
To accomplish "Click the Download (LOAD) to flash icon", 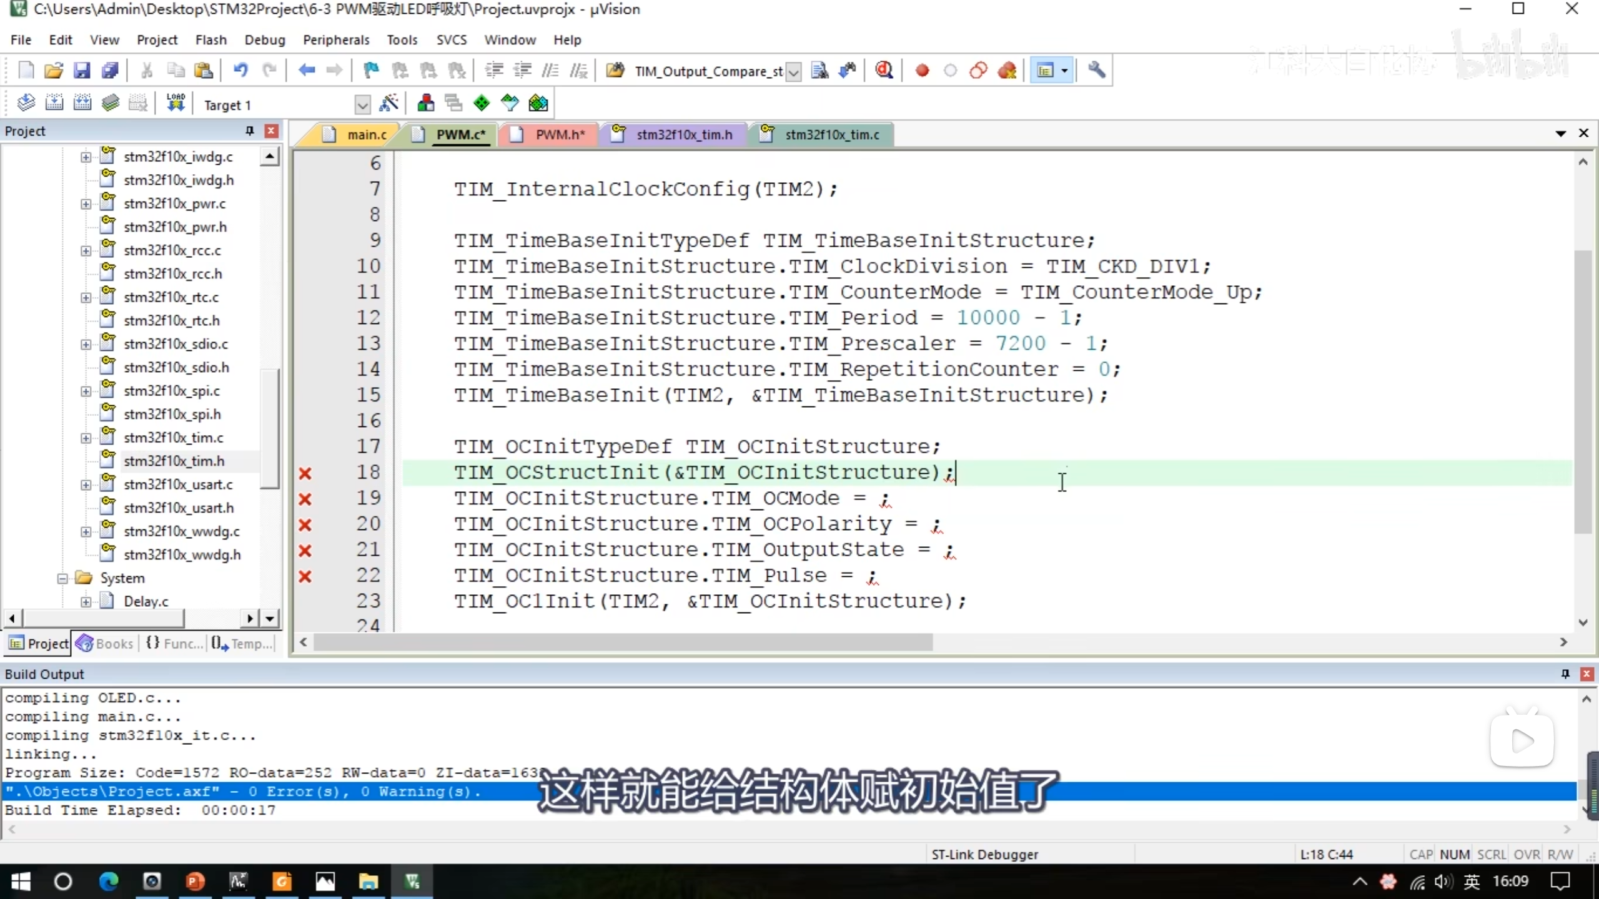I will point(176,103).
